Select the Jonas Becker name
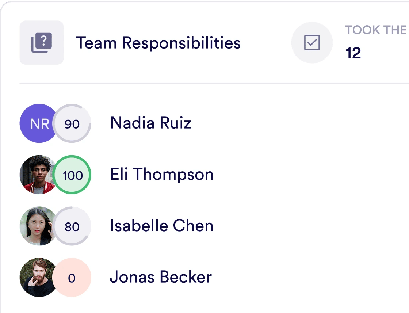The image size is (409, 313). 161,277
